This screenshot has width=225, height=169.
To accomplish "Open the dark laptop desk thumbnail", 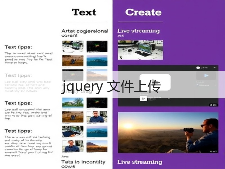I will pos(73,132).
